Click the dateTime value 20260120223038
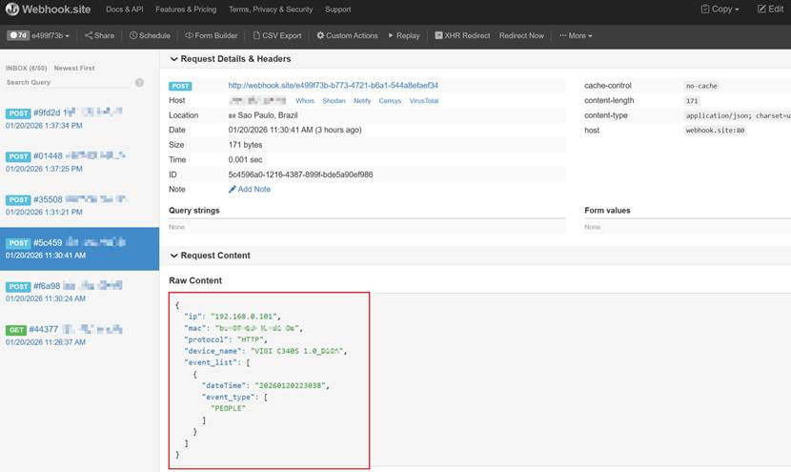The height and width of the screenshot is (472, 791). [290, 385]
